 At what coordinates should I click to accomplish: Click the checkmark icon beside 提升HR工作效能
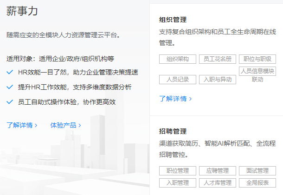10,87
